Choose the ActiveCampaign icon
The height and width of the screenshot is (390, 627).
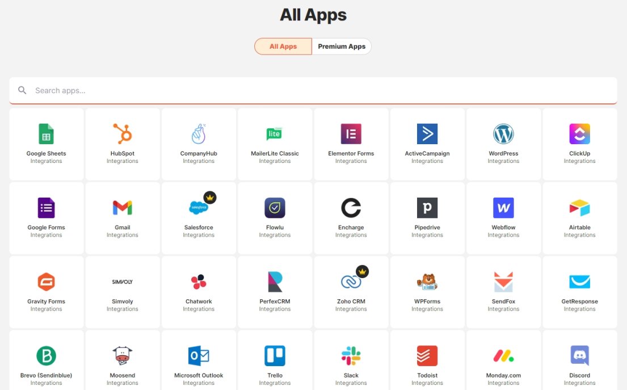427,133
